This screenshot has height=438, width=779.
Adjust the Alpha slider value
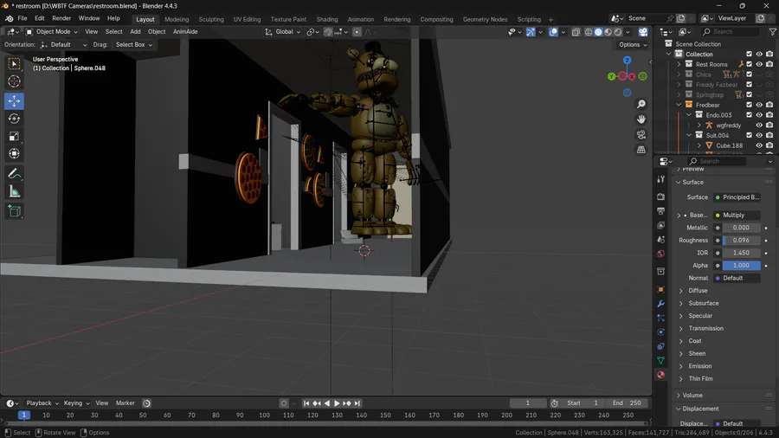point(741,266)
